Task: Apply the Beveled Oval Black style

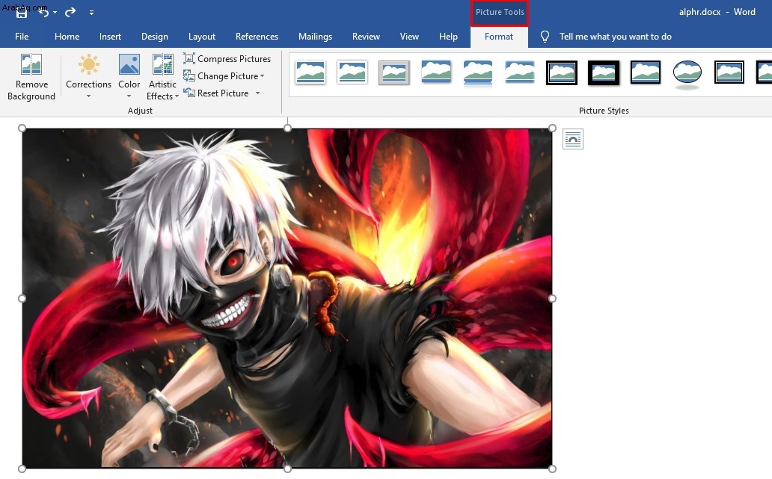Action: [x=687, y=74]
